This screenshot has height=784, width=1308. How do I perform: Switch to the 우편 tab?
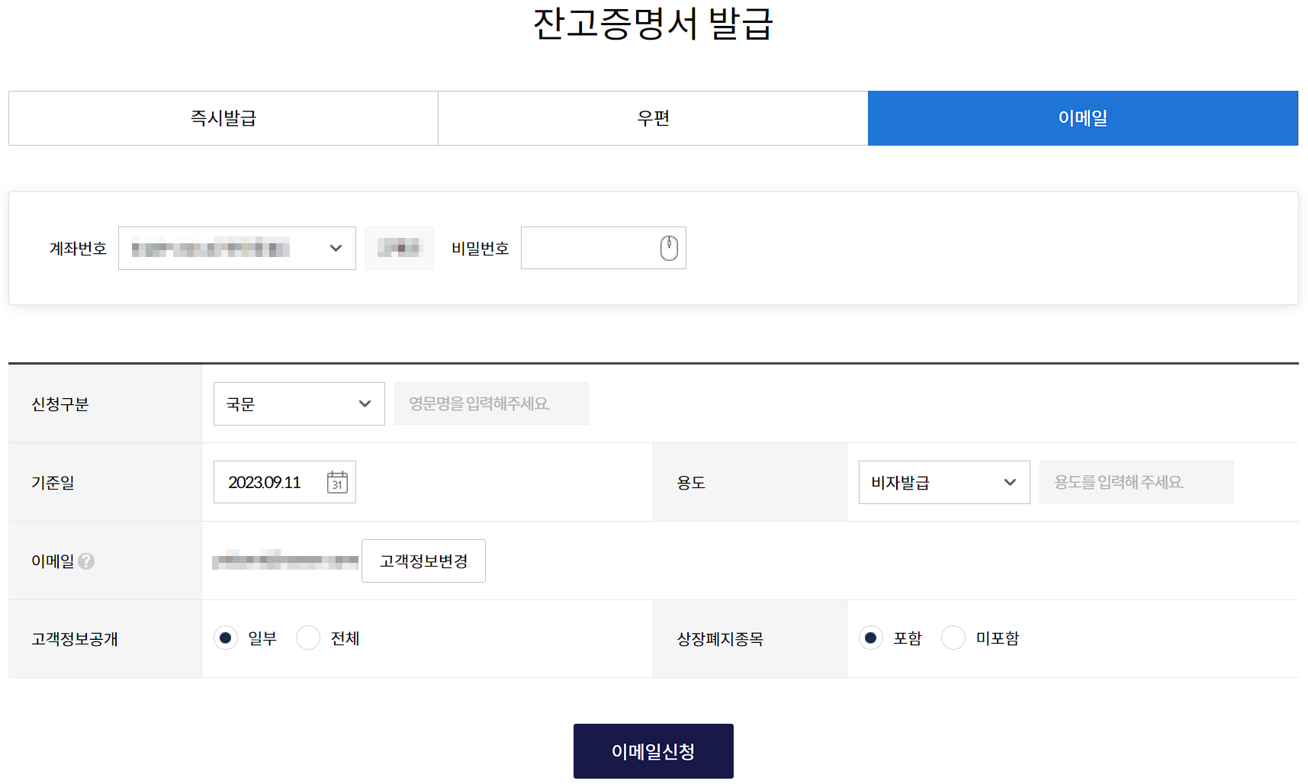[x=652, y=117]
